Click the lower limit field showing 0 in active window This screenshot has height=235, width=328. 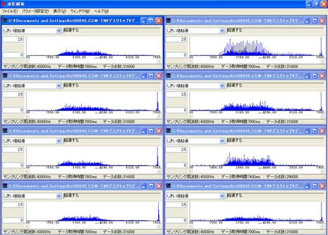[13, 55]
